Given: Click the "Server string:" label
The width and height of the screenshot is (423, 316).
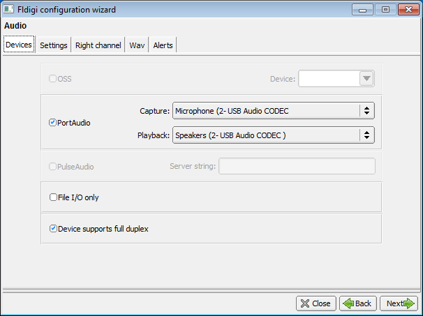Looking at the screenshot, I should tap(193, 166).
